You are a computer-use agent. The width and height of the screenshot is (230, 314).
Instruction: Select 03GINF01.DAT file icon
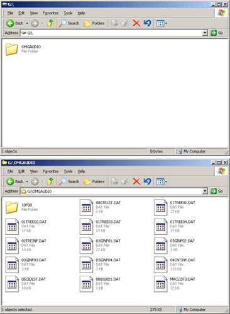86,246
